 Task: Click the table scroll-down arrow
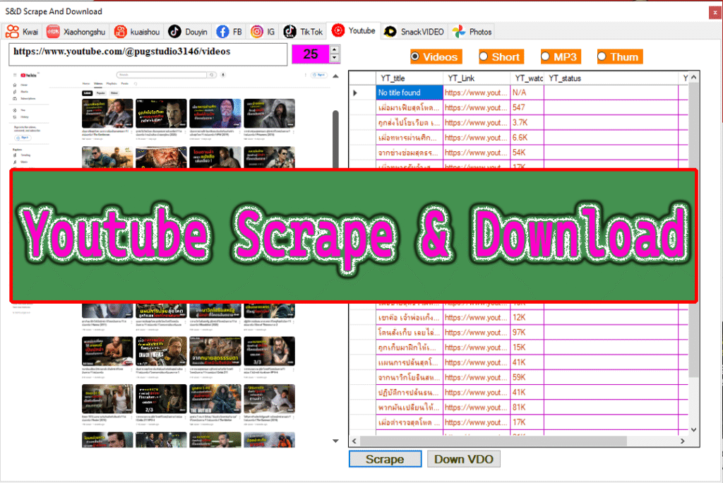coord(693,429)
